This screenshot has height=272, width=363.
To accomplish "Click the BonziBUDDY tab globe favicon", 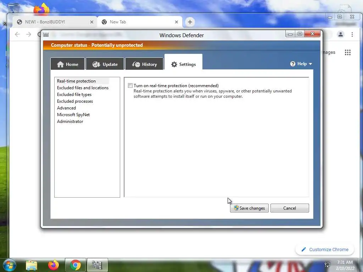I will point(19,22).
